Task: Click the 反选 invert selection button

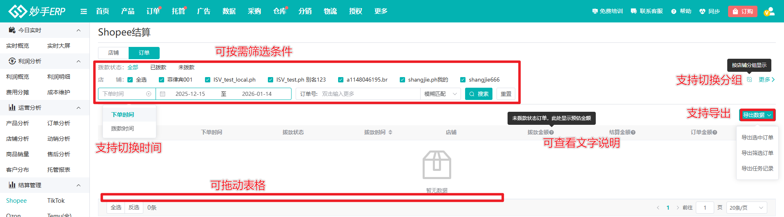Action: [x=134, y=208]
